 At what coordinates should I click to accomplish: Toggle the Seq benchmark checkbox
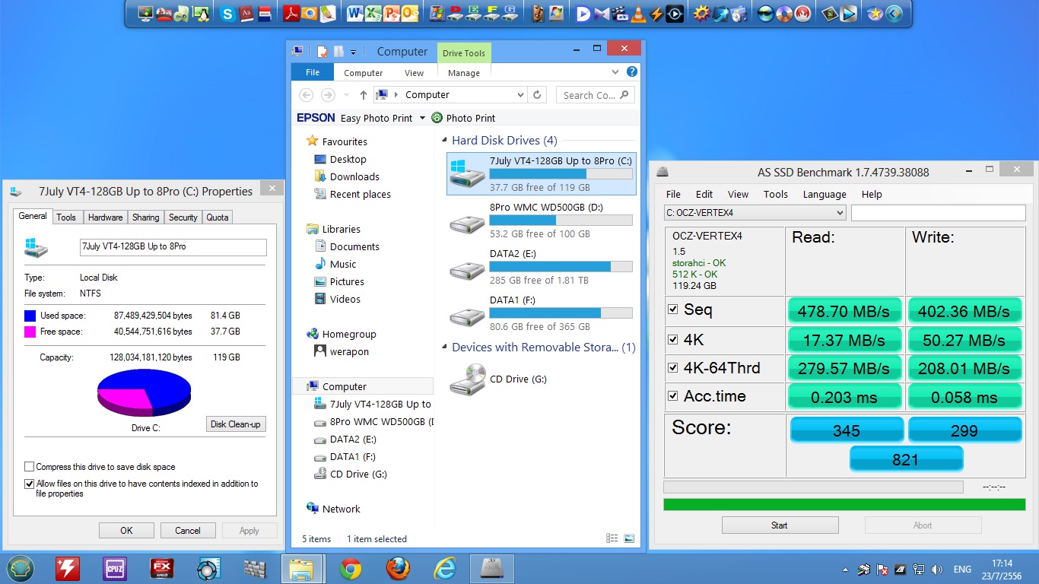coord(672,309)
